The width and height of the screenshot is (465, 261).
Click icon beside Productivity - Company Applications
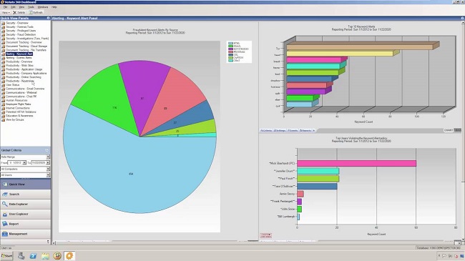3,73
